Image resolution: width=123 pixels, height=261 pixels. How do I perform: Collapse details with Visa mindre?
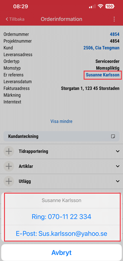click(x=61, y=121)
